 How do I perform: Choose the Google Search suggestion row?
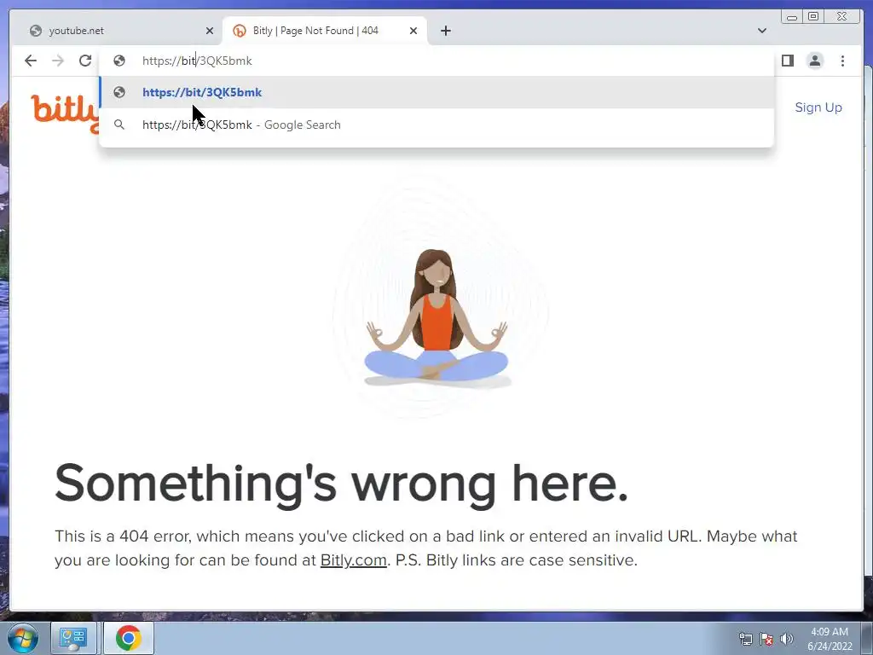click(436, 125)
